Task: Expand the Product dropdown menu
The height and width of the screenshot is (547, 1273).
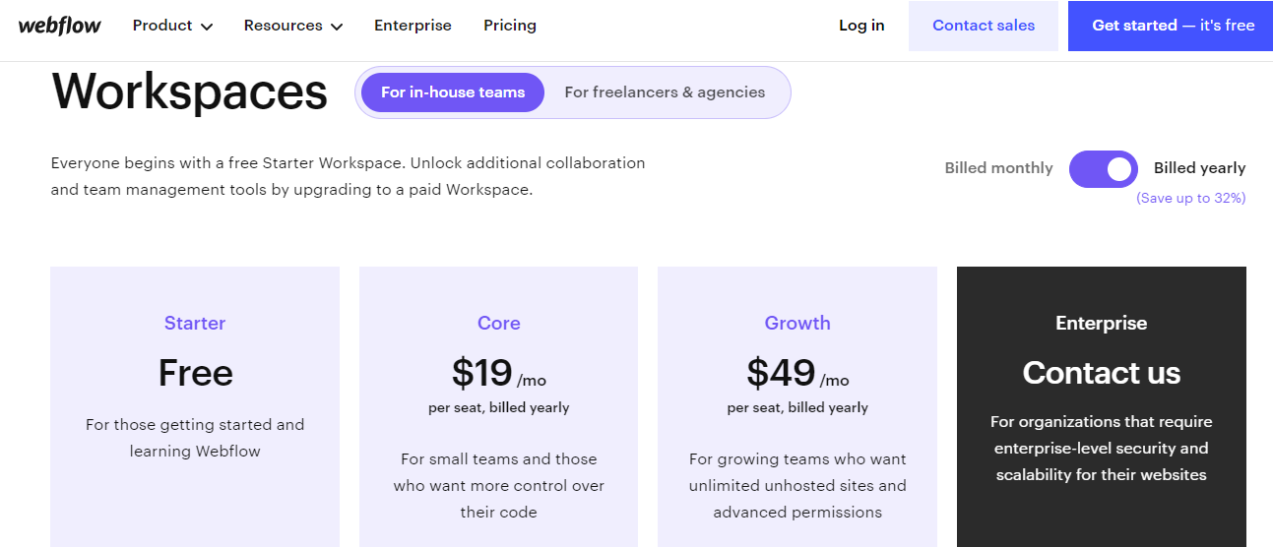Action: pos(172,26)
